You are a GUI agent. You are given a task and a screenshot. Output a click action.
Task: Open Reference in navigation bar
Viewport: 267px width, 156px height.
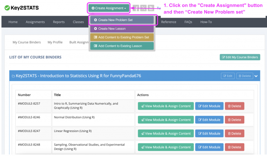click(169, 22)
